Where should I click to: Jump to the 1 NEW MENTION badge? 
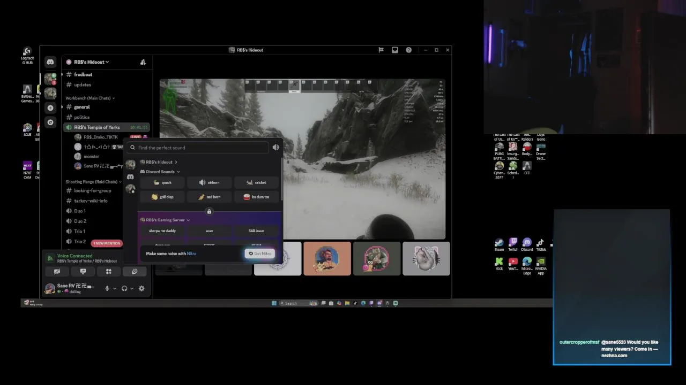pos(107,243)
